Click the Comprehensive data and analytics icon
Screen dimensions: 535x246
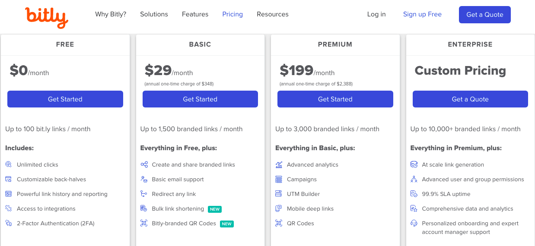point(414,208)
